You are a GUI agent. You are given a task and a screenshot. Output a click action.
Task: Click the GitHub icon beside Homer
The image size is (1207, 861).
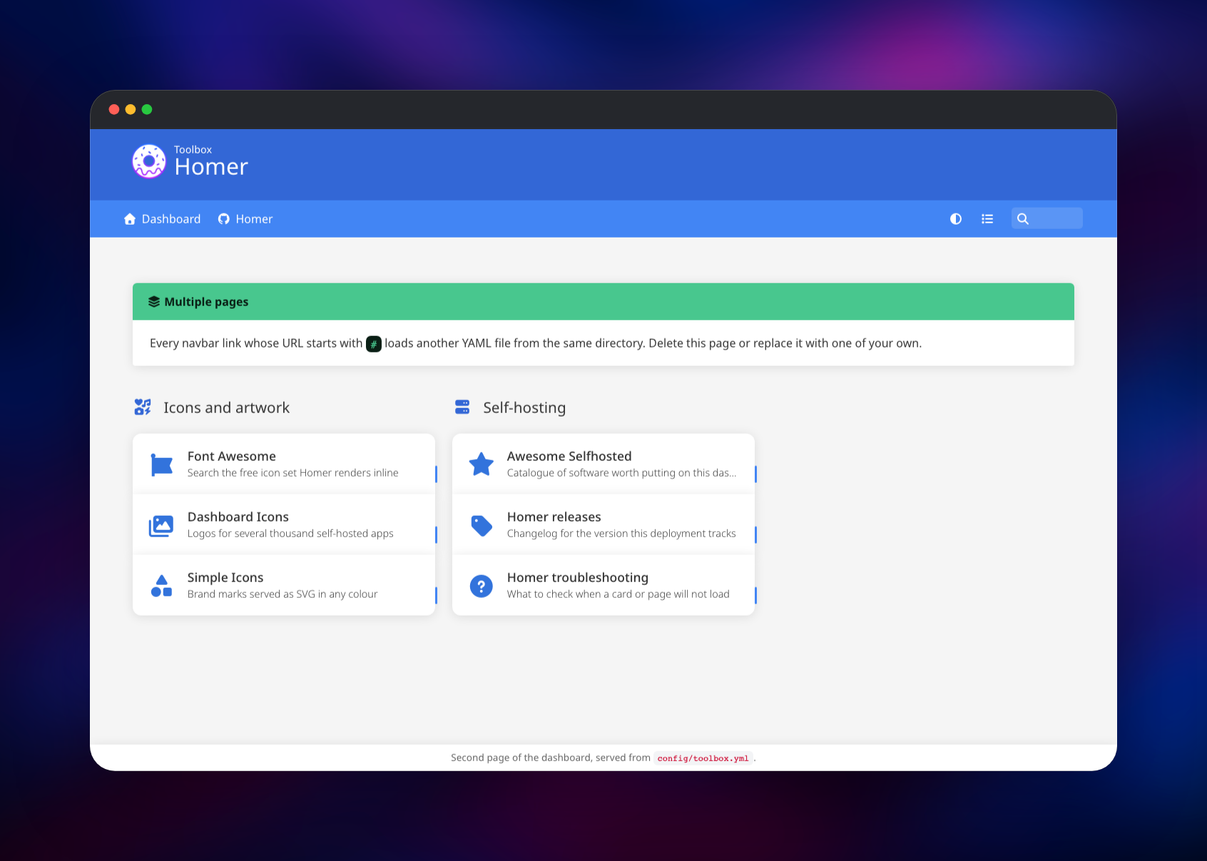click(224, 219)
